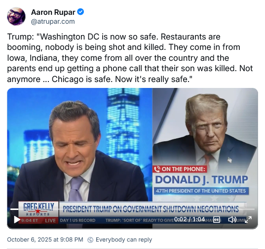
Task: Click the blue verified badge
Action: tap(80, 12)
